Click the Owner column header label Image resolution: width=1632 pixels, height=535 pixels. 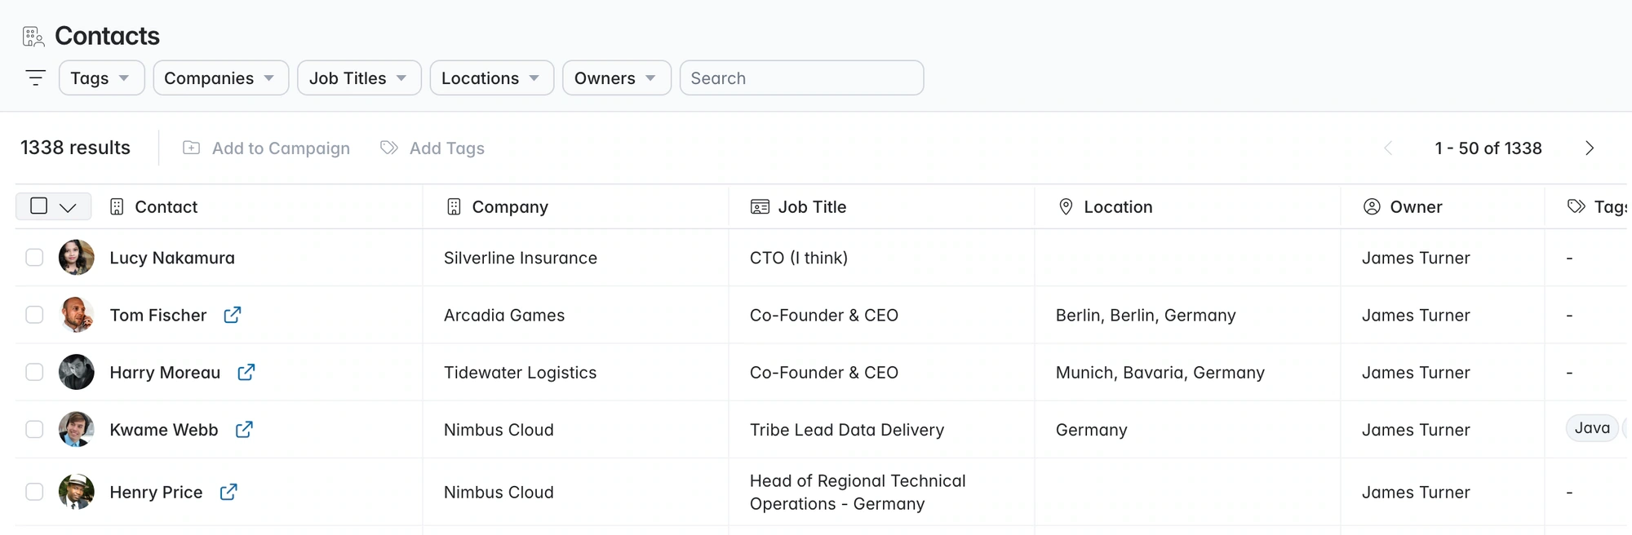(1416, 207)
